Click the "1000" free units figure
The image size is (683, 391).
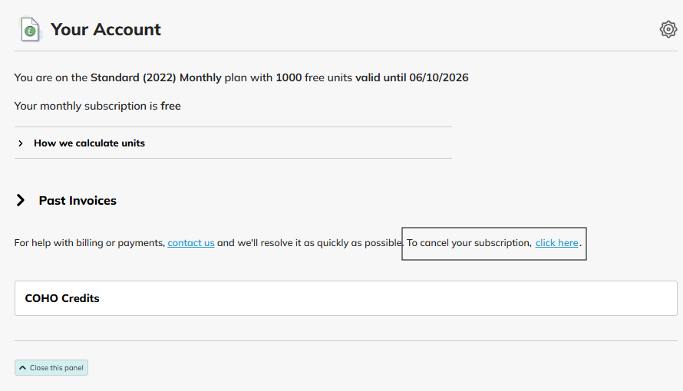point(289,77)
